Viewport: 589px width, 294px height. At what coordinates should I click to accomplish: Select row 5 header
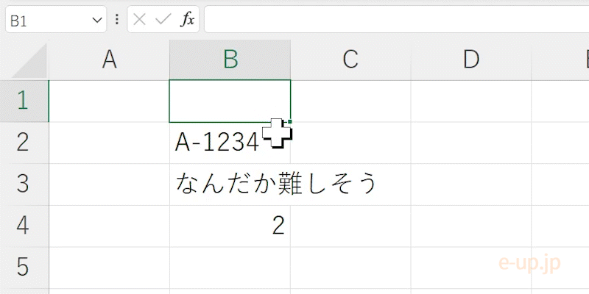point(24,268)
